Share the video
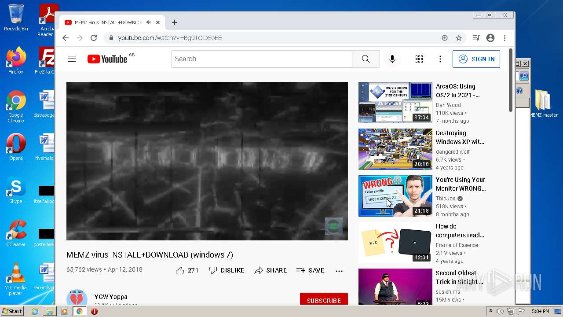 pyautogui.click(x=271, y=270)
